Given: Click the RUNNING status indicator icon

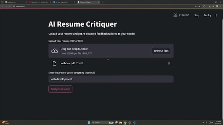Looking at the screenshot, I should click(x=175, y=15).
